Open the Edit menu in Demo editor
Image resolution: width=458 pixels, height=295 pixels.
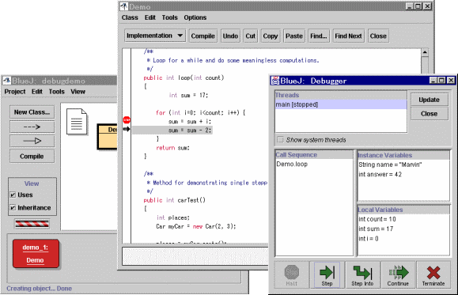150,17
